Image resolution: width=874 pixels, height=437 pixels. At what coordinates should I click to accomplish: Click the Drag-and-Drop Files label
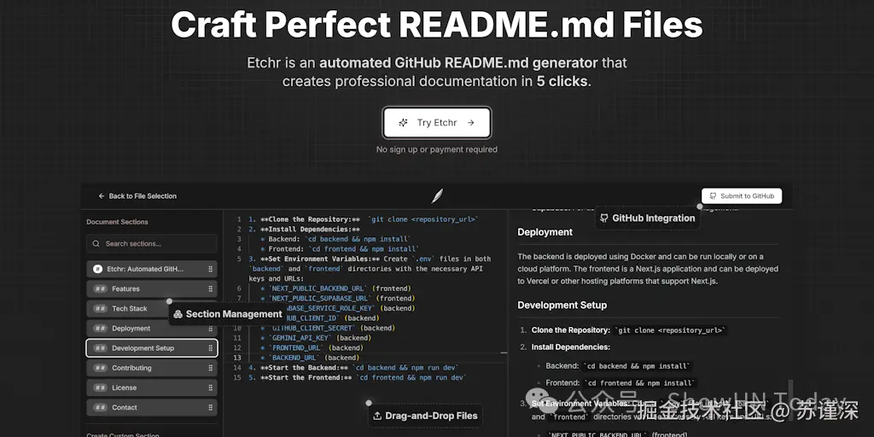pos(431,416)
